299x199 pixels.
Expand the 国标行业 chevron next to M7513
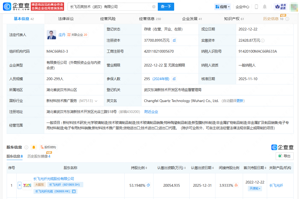[x=96, y=101]
